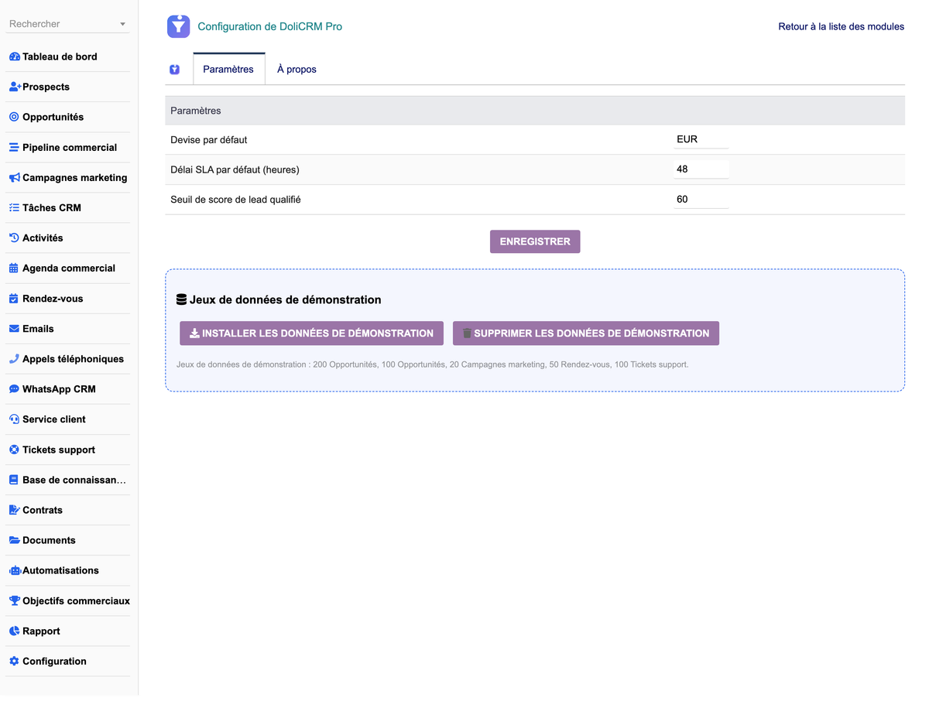929x708 pixels.
Task: Click the Prospects user-plus icon
Action: 15,87
